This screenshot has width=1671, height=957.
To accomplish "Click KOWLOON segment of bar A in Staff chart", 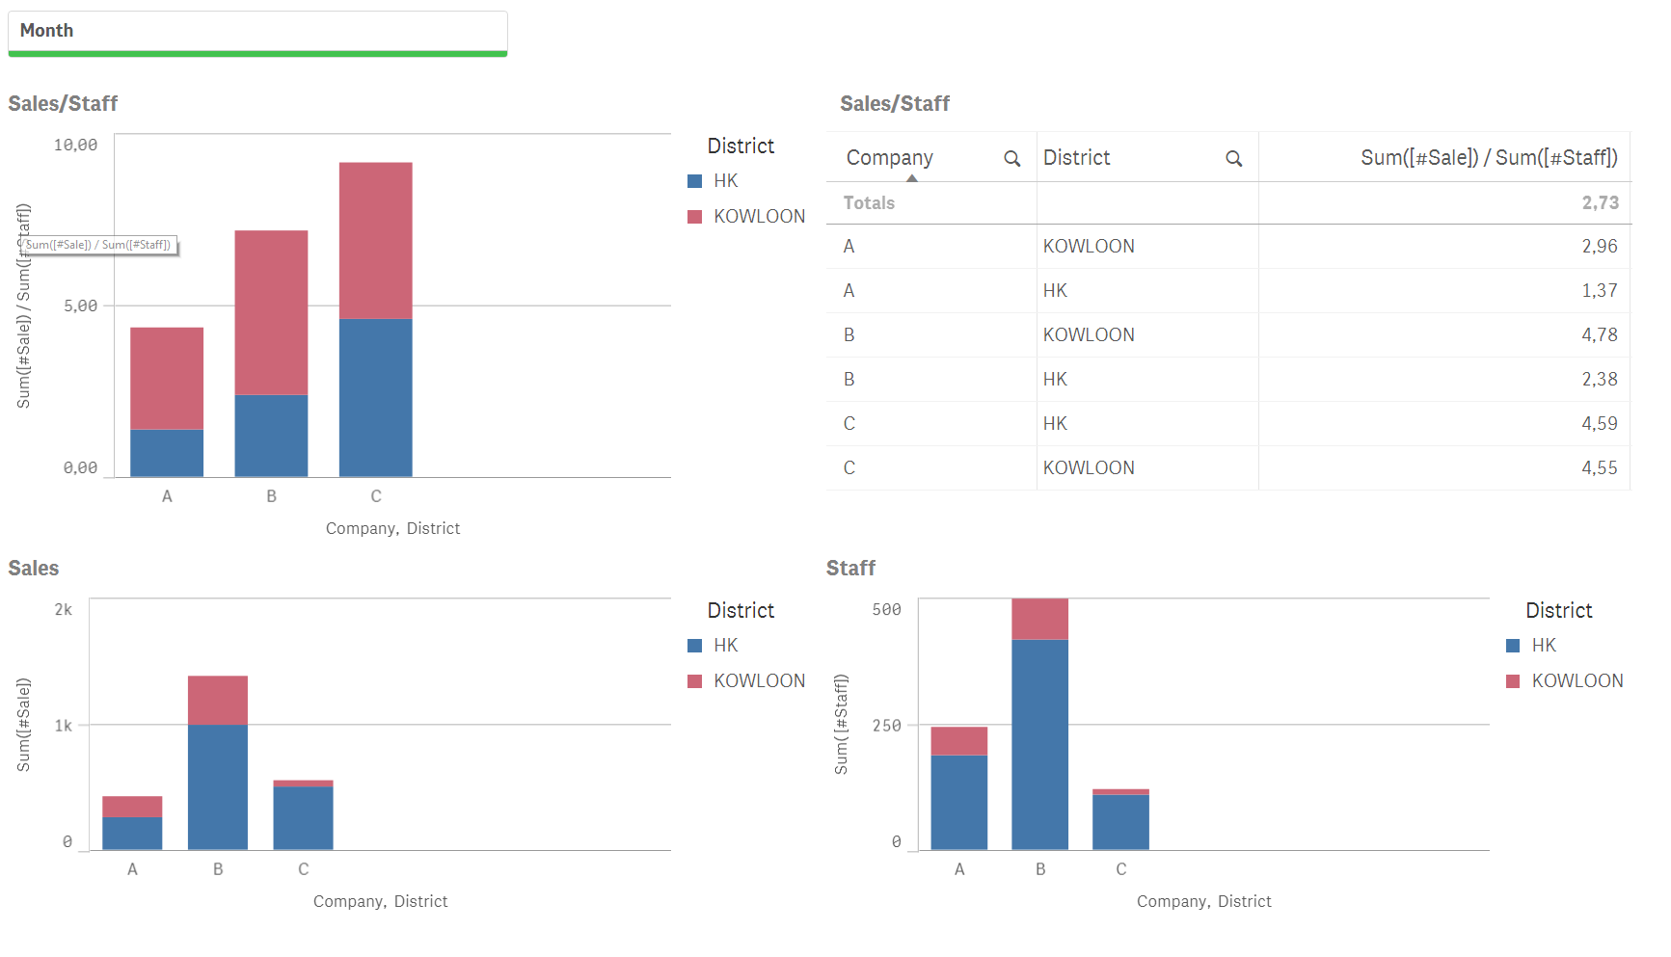I will pyautogui.click(x=958, y=741).
